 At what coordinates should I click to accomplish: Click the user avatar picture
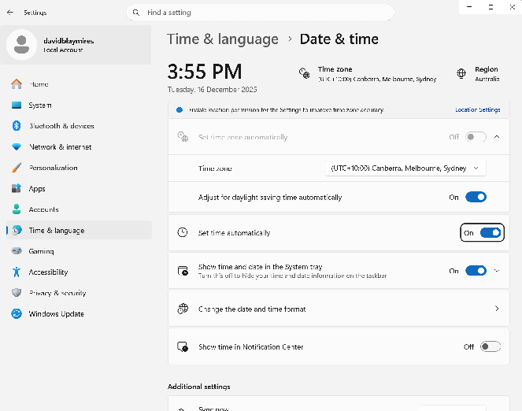click(x=21, y=45)
